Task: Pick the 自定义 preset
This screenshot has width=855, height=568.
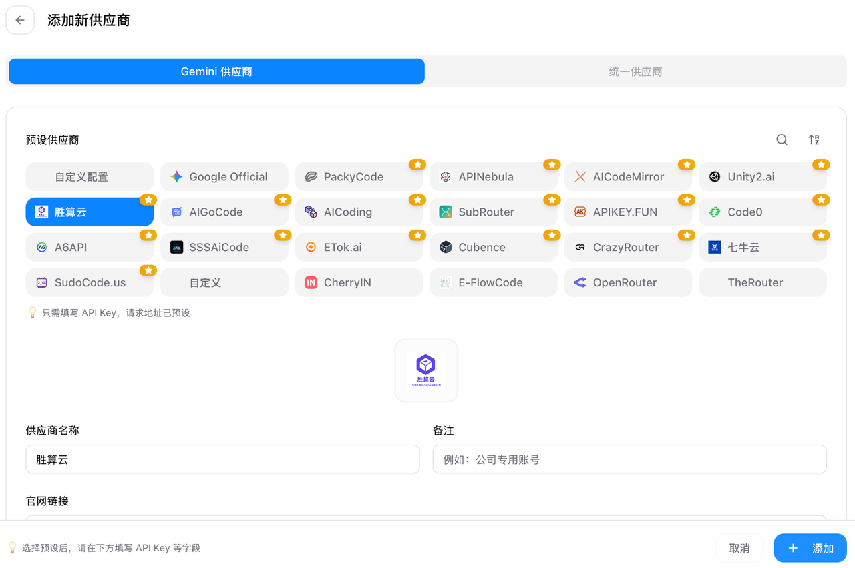Action: [224, 283]
